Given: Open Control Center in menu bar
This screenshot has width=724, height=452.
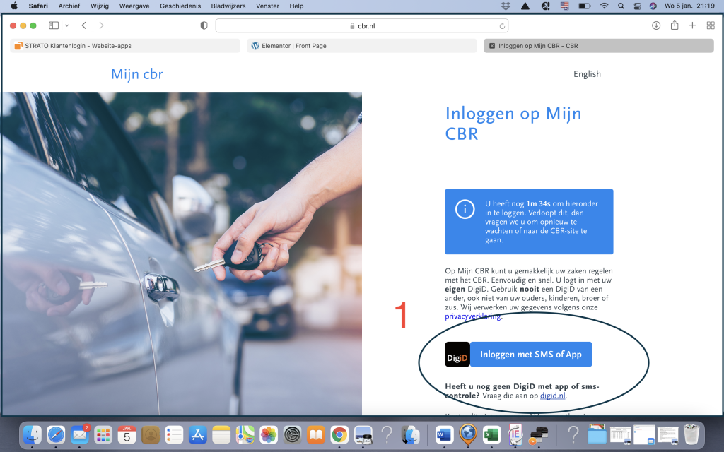Looking at the screenshot, I should 637,6.
